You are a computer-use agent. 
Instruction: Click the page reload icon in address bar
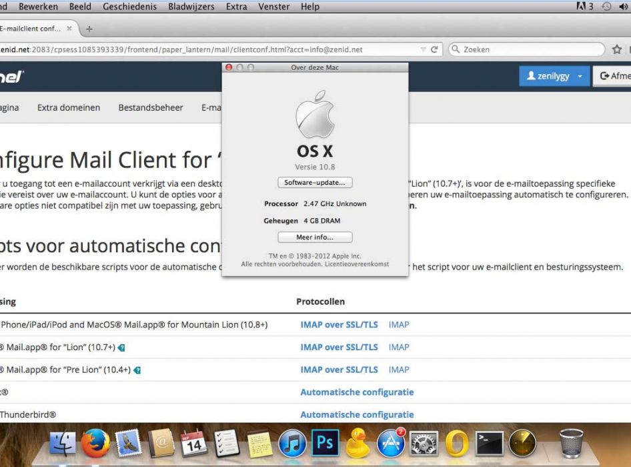[x=434, y=49]
